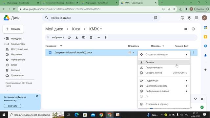210x118 pixels.
Task: Click the Word file icon in list
Action: 50,52
